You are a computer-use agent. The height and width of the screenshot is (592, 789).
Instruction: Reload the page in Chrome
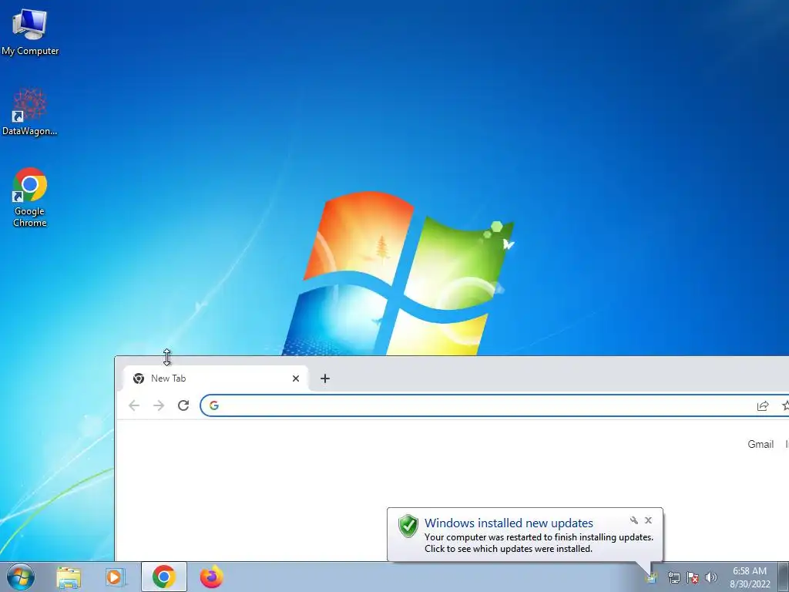click(x=183, y=405)
